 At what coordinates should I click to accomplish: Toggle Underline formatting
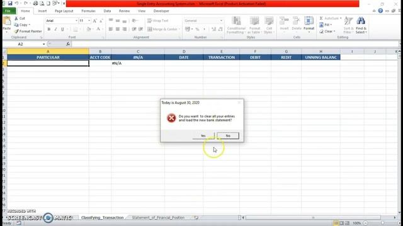pyautogui.click(x=62, y=30)
